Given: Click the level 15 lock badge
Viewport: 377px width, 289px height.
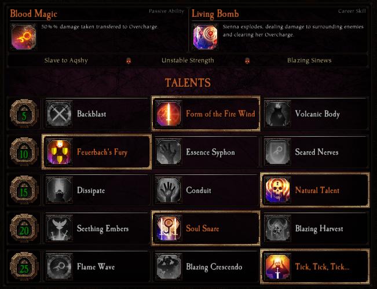Looking at the screenshot, I should click(24, 190).
